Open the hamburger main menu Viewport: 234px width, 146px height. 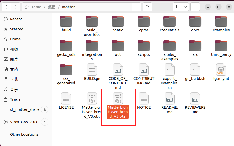click(x=195, y=7)
